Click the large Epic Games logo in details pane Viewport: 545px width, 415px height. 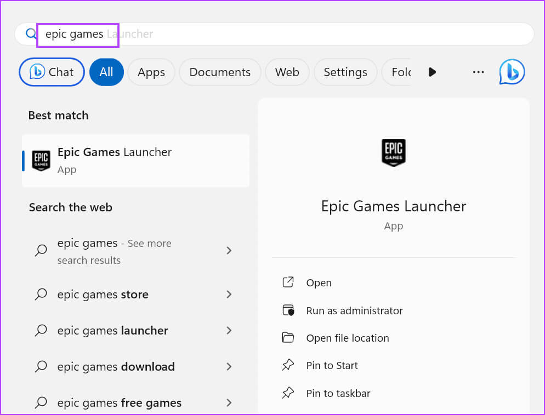coord(393,153)
